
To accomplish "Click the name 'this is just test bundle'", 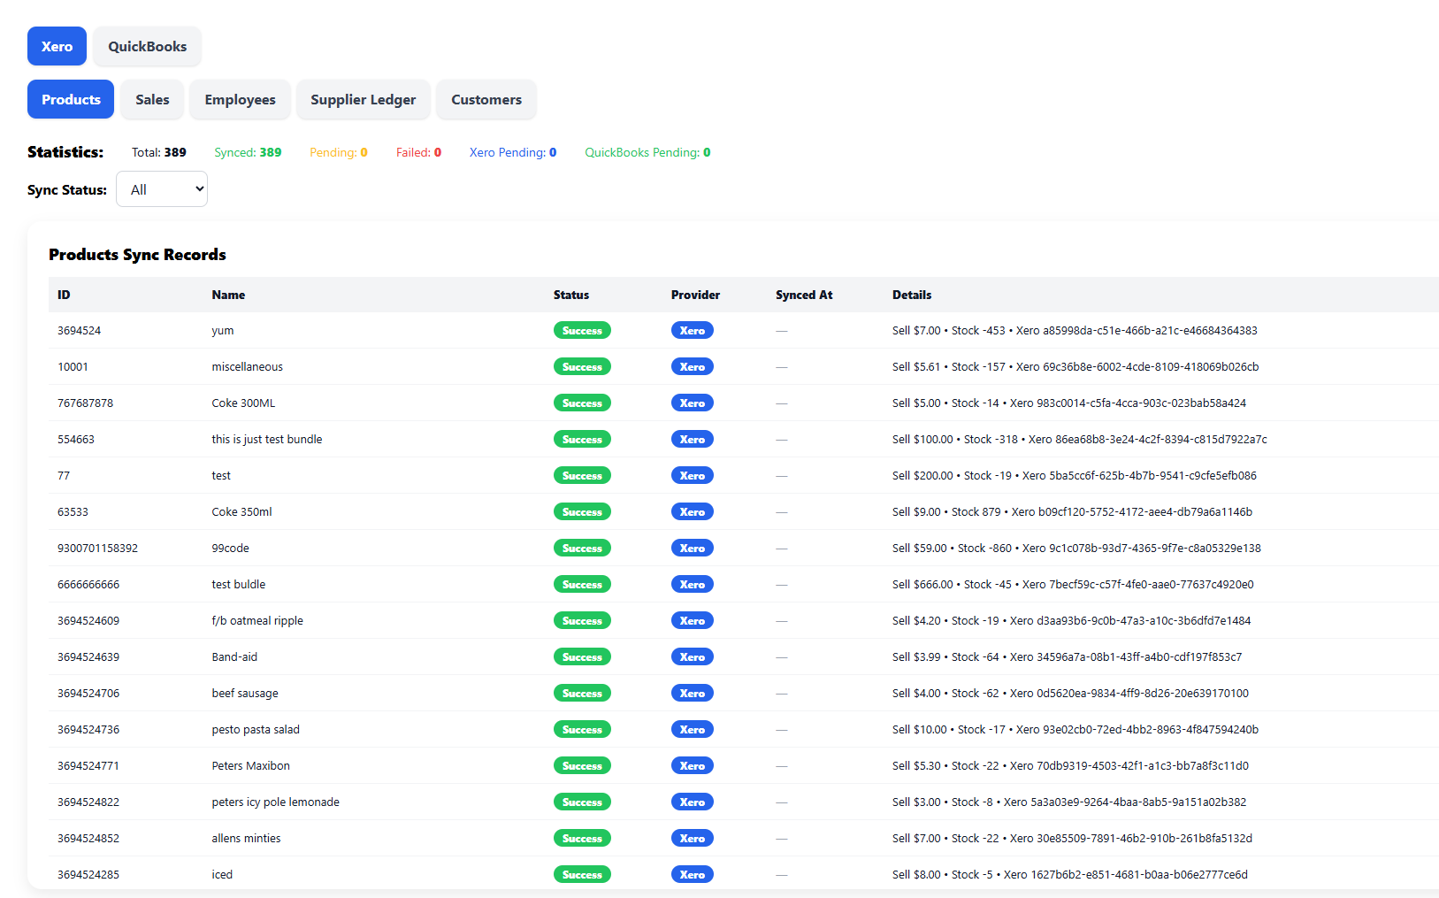I will [x=267, y=439].
